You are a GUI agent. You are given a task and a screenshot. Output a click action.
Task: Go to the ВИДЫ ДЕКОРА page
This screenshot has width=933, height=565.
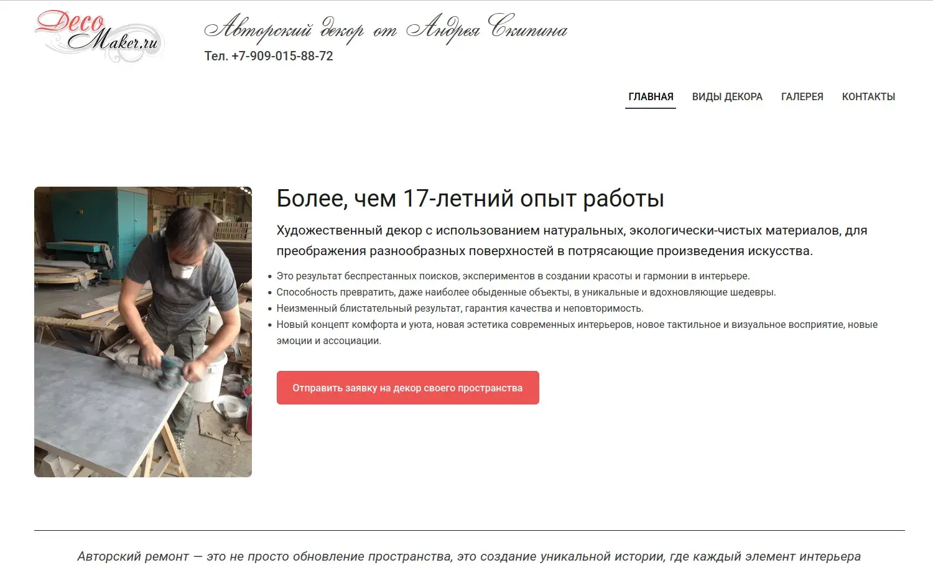tap(727, 96)
